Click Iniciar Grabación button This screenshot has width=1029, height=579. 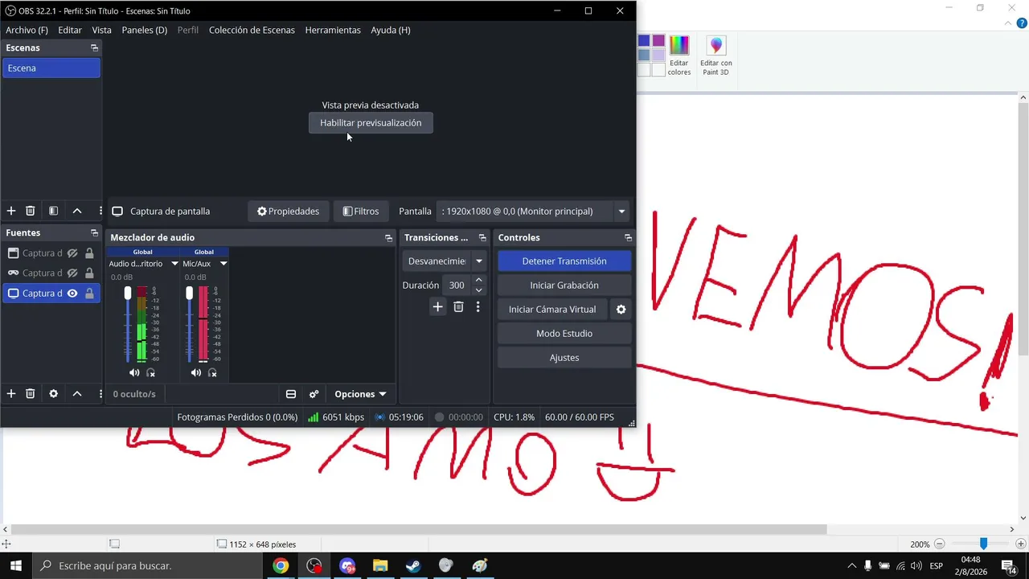tap(564, 285)
